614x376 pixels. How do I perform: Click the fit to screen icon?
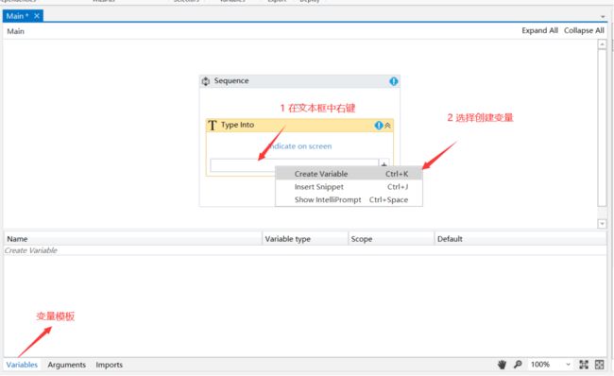click(x=584, y=365)
